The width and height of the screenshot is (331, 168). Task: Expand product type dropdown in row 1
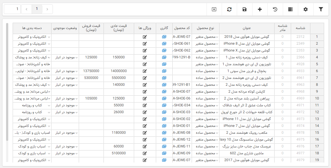coord(217,37)
